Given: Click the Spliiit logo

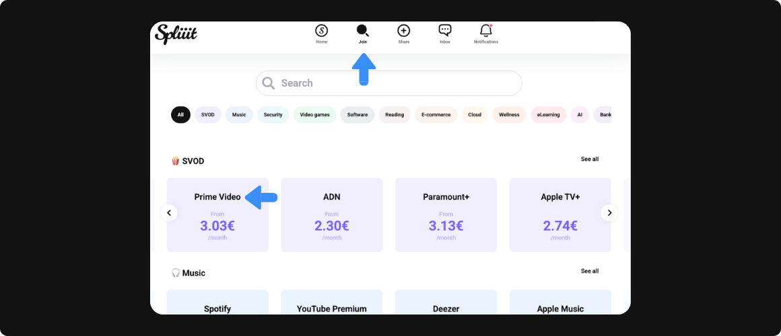Looking at the screenshot, I should [176, 34].
